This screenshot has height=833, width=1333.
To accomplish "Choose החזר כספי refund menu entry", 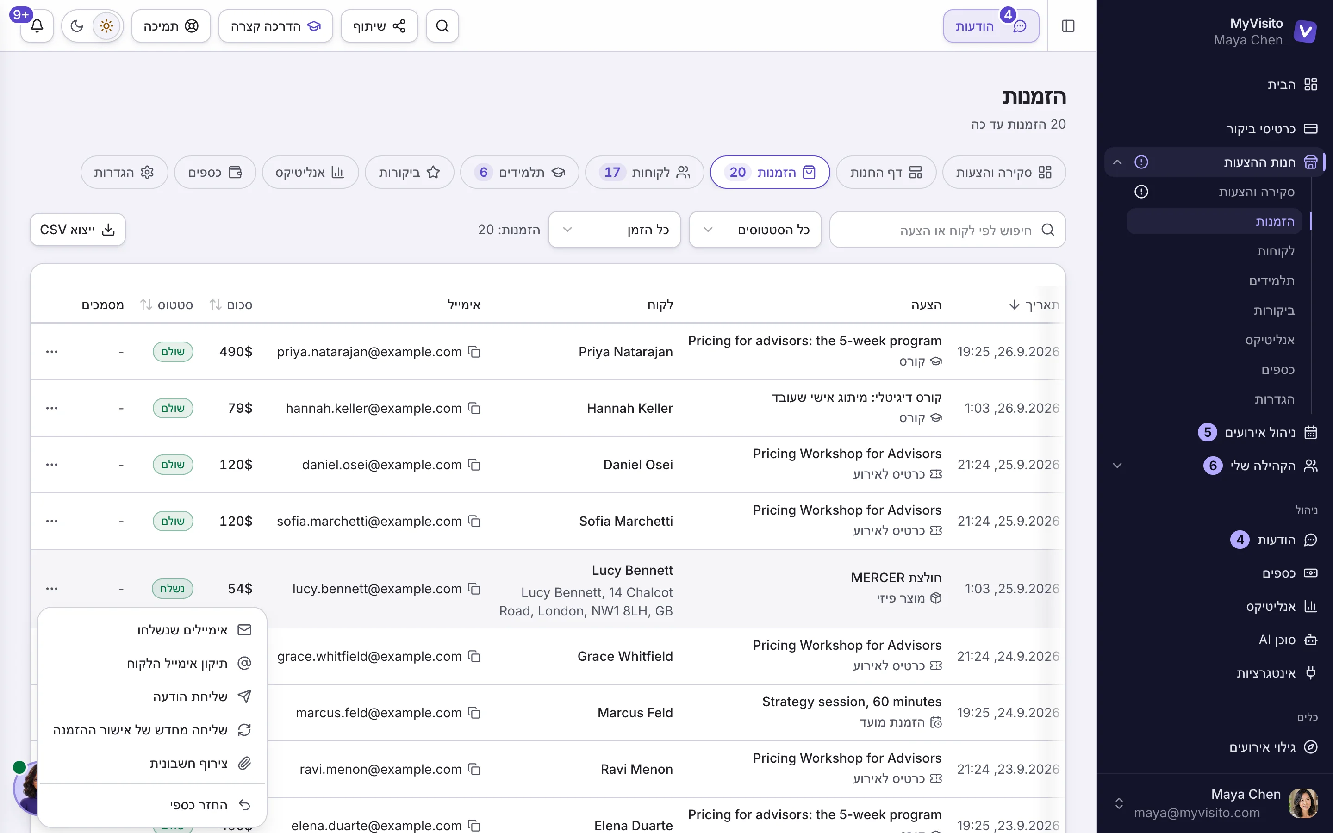I will pos(152,805).
